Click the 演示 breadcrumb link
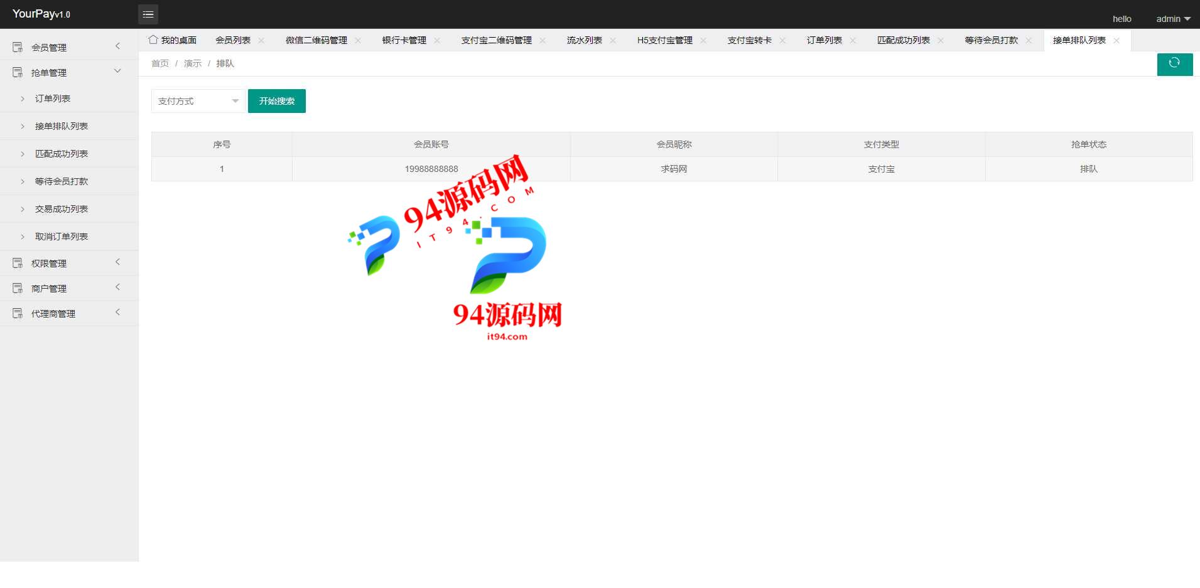 [193, 63]
